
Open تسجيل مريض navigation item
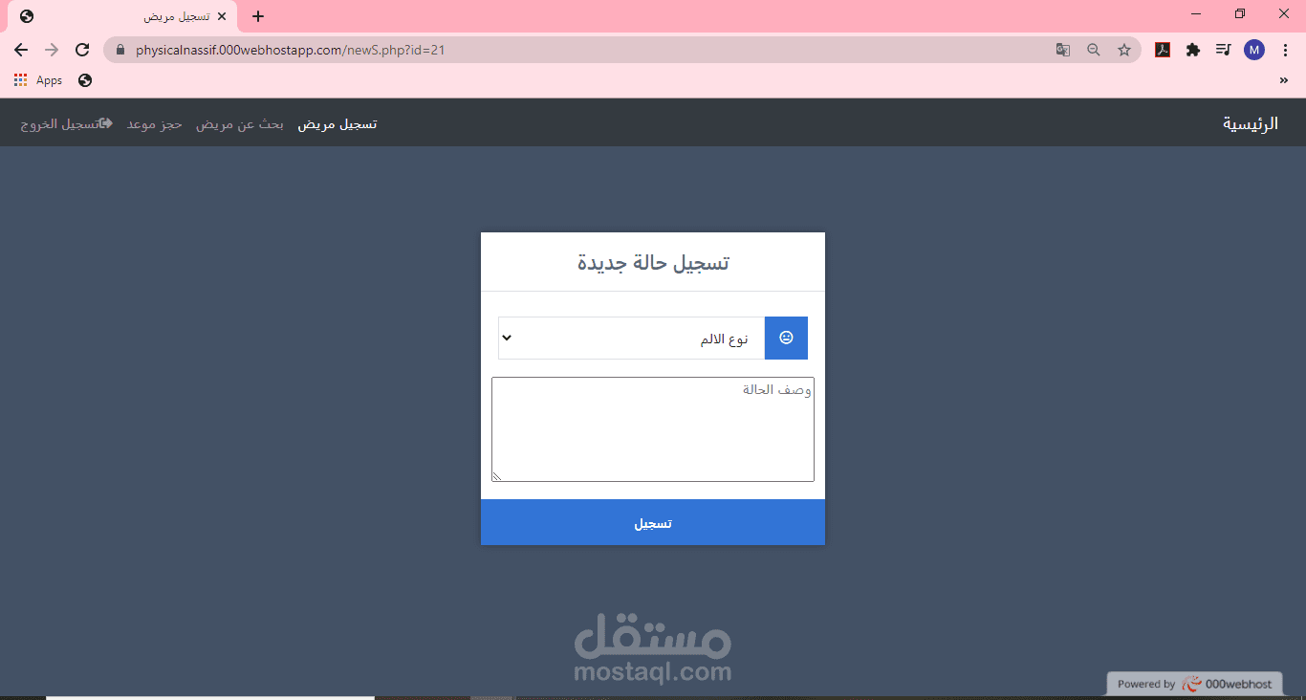(337, 124)
